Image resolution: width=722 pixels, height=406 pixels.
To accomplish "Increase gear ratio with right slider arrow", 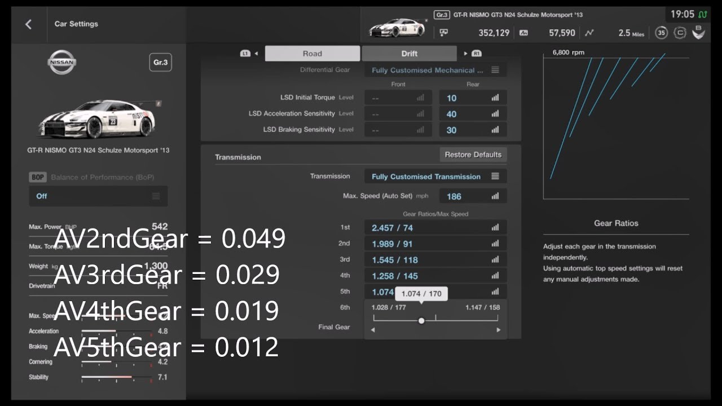I will click(x=498, y=330).
